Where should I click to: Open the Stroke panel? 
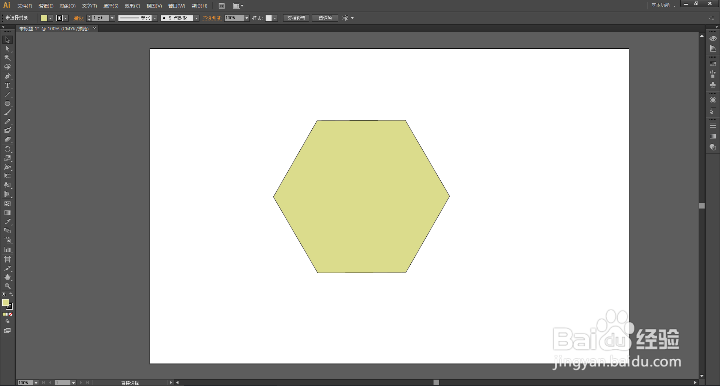pyautogui.click(x=713, y=126)
